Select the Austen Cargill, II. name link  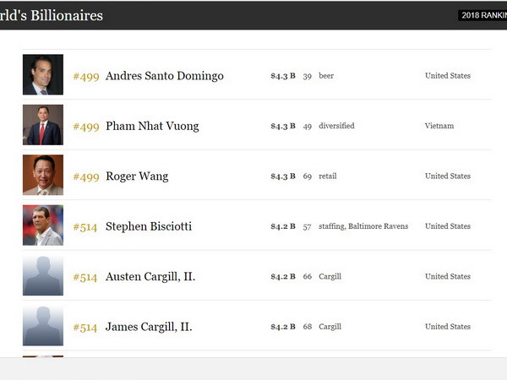(150, 277)
